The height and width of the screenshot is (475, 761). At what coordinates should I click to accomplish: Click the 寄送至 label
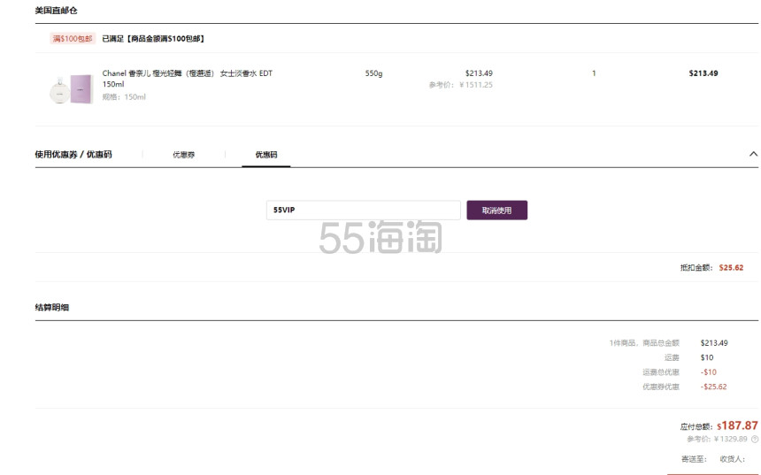point(694,458)
